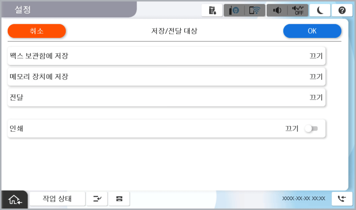Go to the home screen icon

tap(15, 200)
